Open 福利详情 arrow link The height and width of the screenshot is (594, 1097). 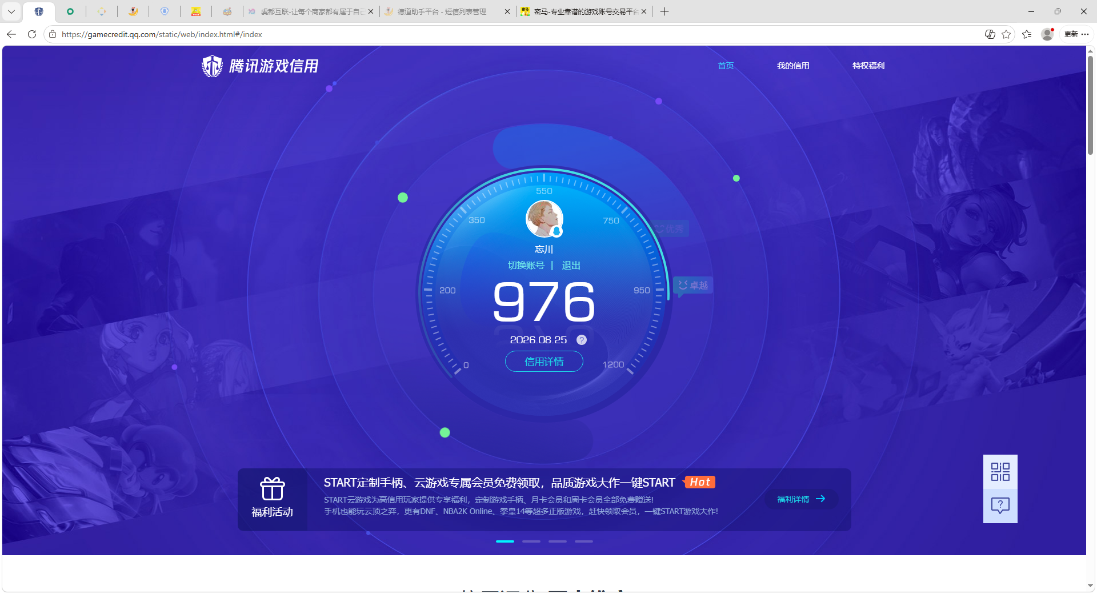(x=801, y=499)
